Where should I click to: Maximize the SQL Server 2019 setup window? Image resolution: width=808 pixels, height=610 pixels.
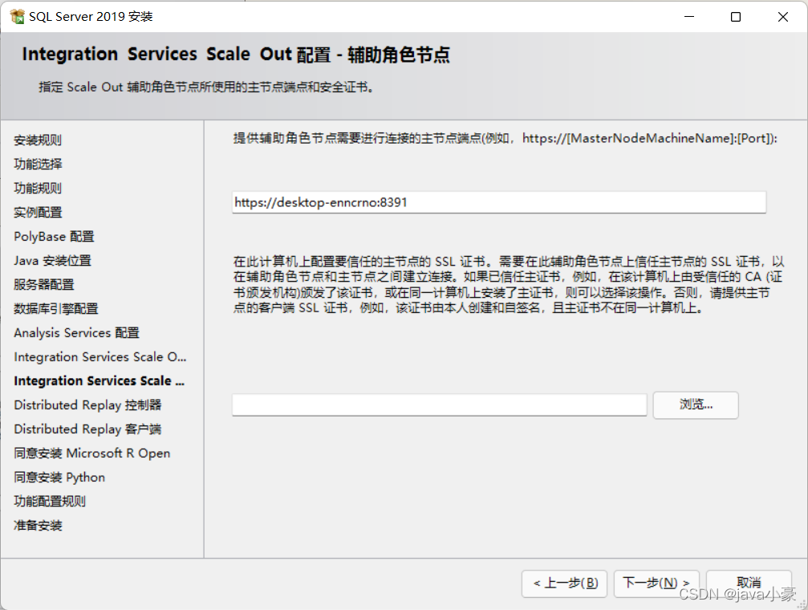click(736, 17)
